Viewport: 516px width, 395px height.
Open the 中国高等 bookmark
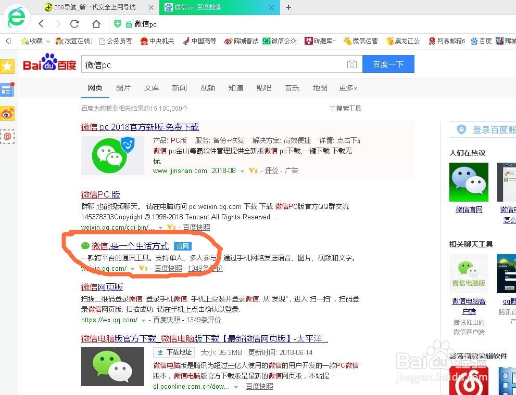click(200, 41)
